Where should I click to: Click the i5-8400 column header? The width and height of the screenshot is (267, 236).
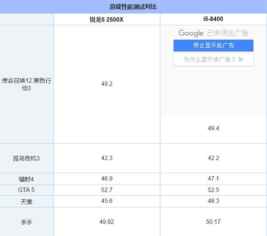pyautogui.click(x=213, y=19)
